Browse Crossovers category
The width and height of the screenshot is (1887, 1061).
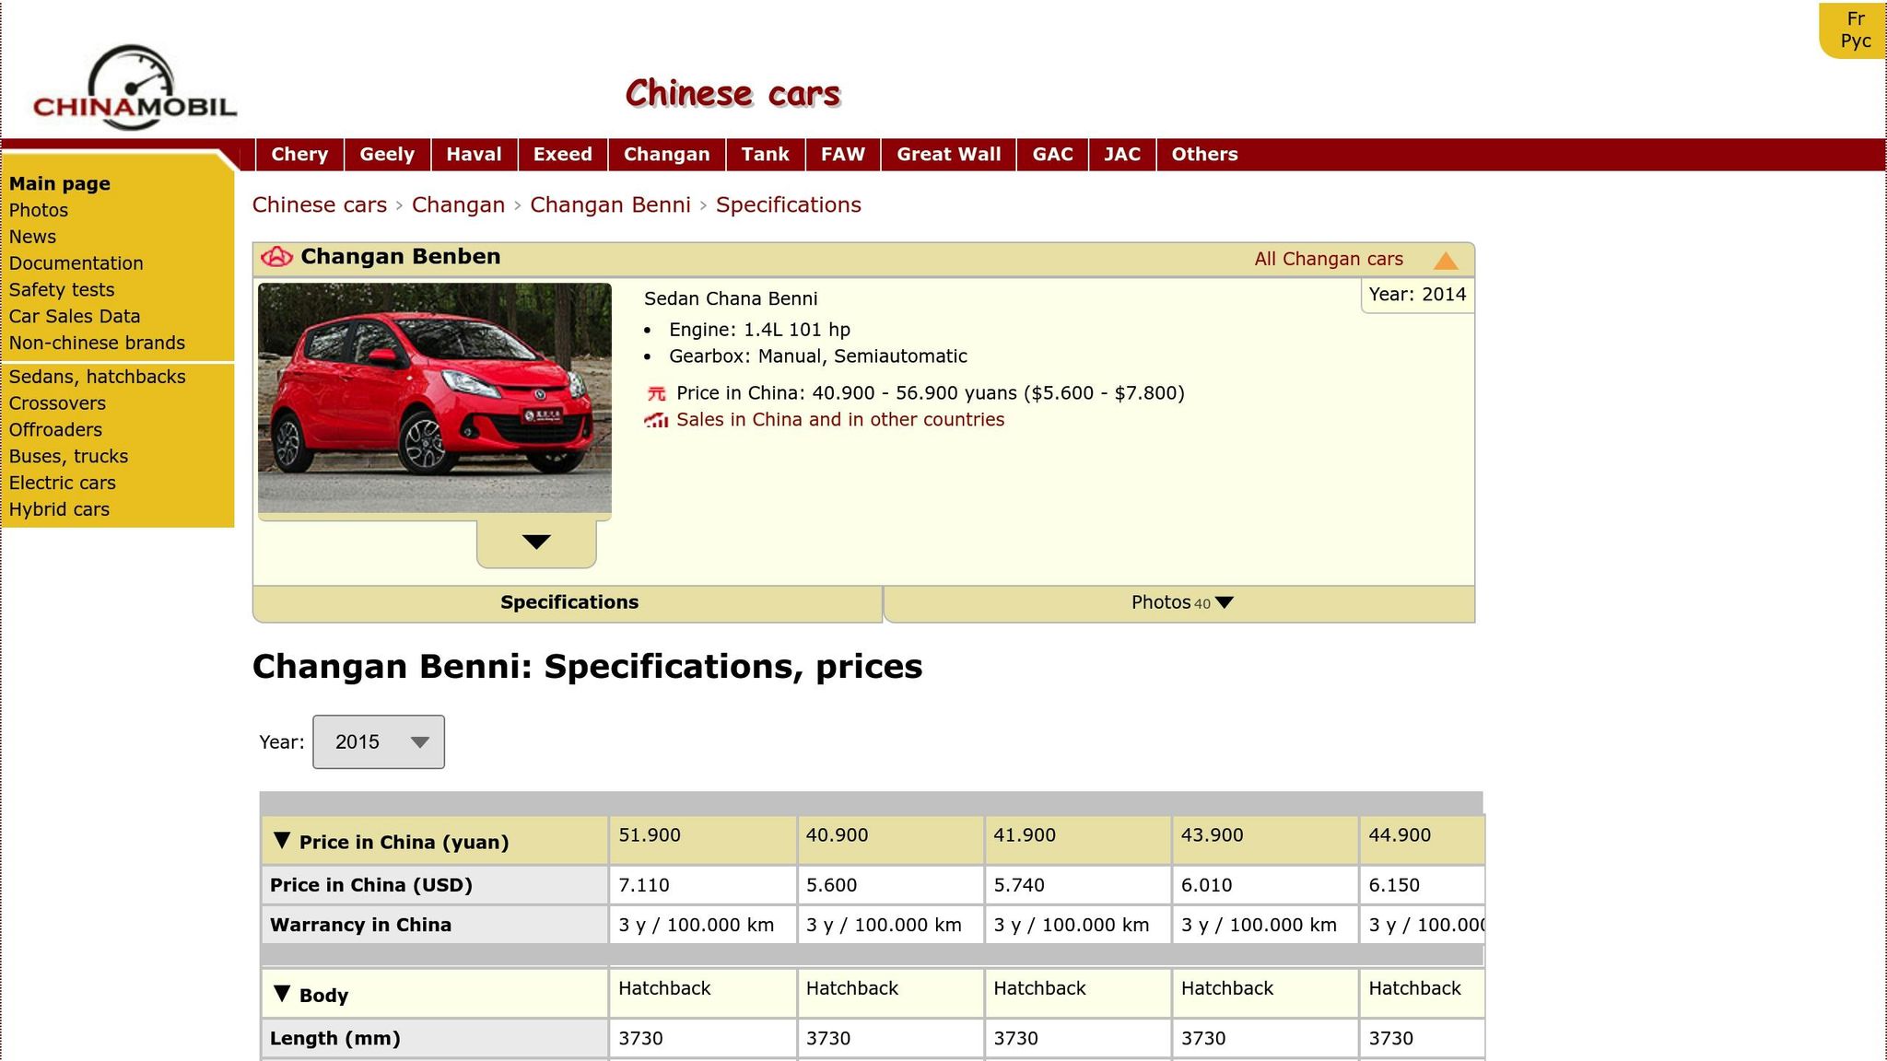pos(57,404)
